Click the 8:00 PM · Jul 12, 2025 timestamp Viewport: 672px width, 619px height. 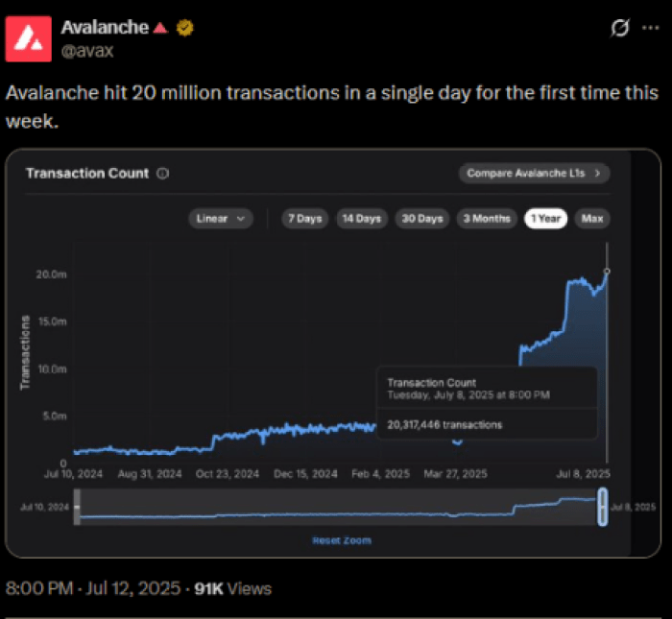pos(93,588)
